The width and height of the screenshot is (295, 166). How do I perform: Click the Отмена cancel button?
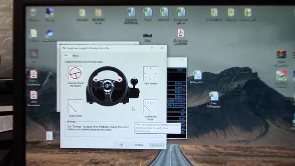pos(139,145)
